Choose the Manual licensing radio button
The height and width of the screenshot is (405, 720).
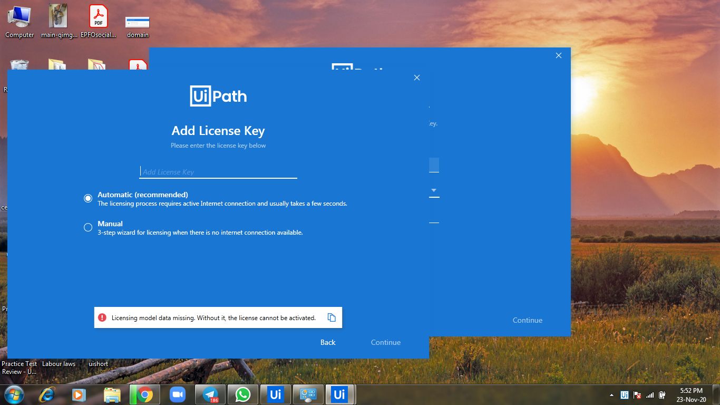88,227
